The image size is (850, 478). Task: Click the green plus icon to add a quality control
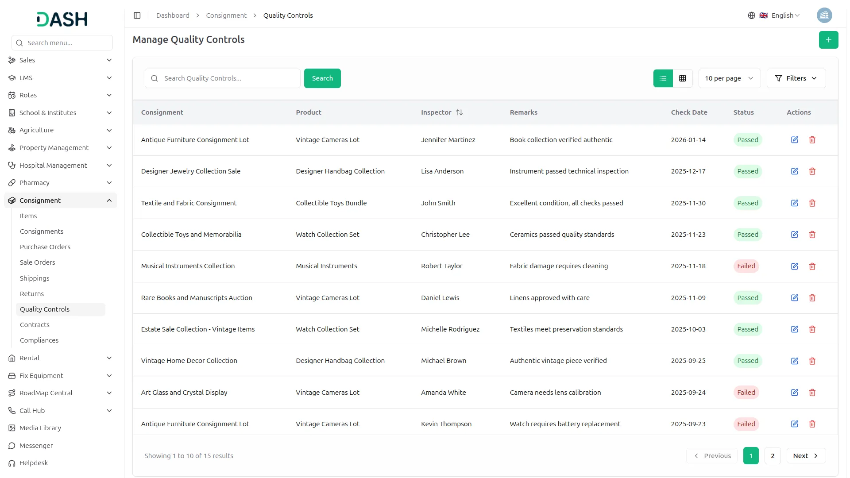point(828,39)
